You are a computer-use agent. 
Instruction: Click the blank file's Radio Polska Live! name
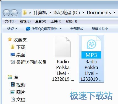tap(63, 70)
